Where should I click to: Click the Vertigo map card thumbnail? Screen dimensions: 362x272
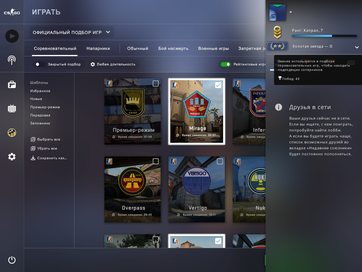(x=197, y=189)
